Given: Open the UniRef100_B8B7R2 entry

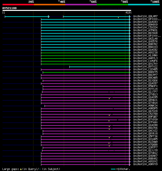Looking at the screenshot, I should pyautogui.click(x=145, y=44).
